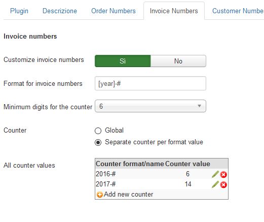Image resolution: width=264 pixels, height=222 pixels.
Task: Set customize invoice numbers to No
Action: (x=178, y=61)
